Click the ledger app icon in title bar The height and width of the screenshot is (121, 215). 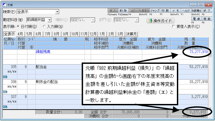click(5, 5)
